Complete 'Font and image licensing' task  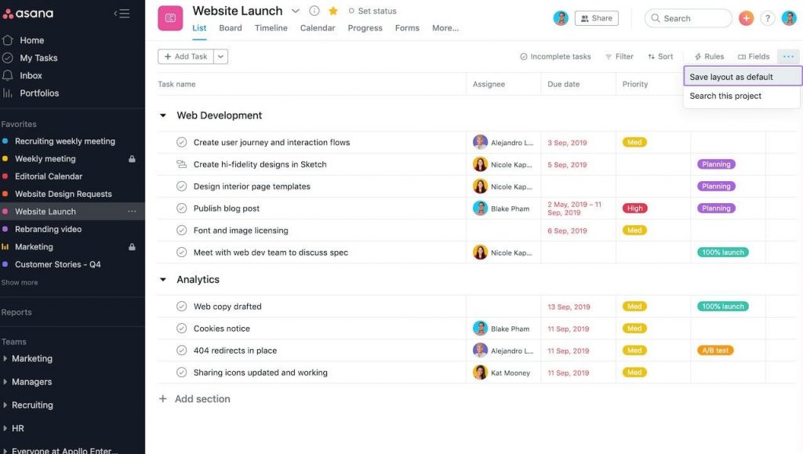point(182,231)
